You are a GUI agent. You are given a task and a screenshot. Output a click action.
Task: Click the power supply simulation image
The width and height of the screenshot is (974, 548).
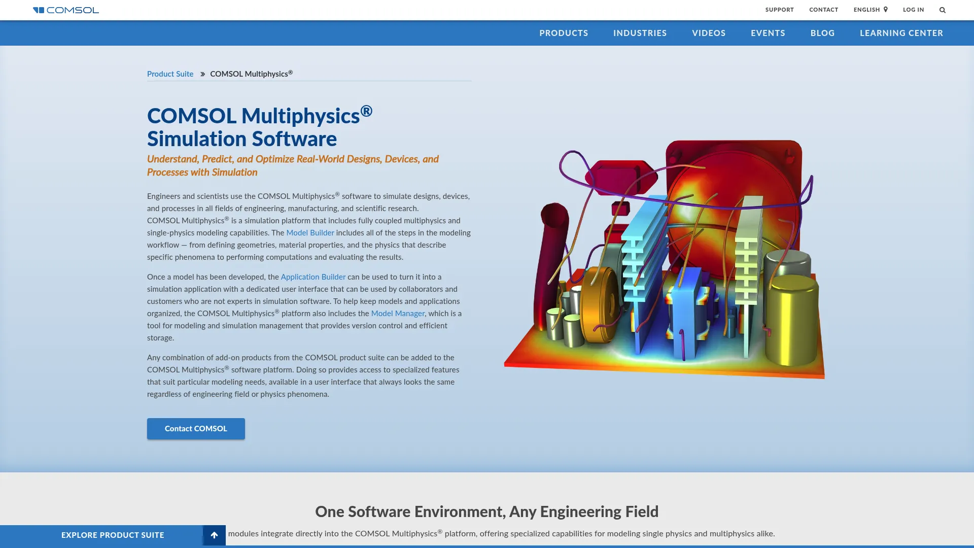pyautogui.click(x=665, y=259)
